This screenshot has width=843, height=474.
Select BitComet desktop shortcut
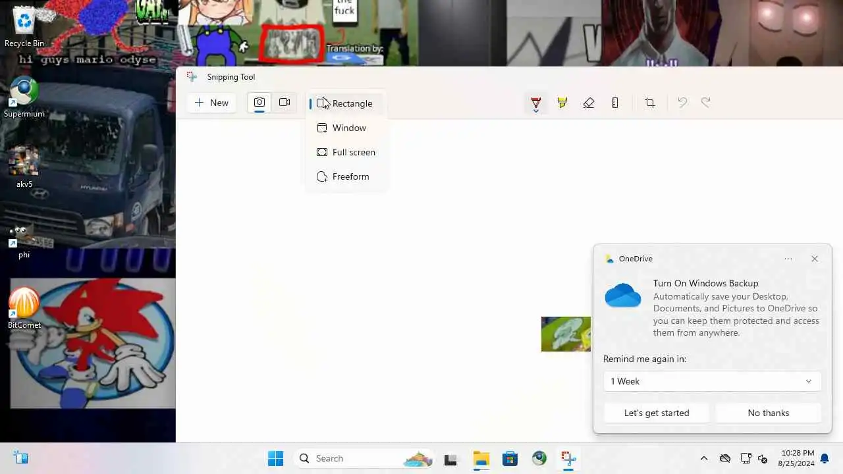tap(24, 309)
